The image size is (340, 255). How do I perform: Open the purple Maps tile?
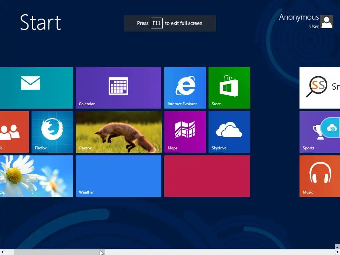tap(185, 132)
